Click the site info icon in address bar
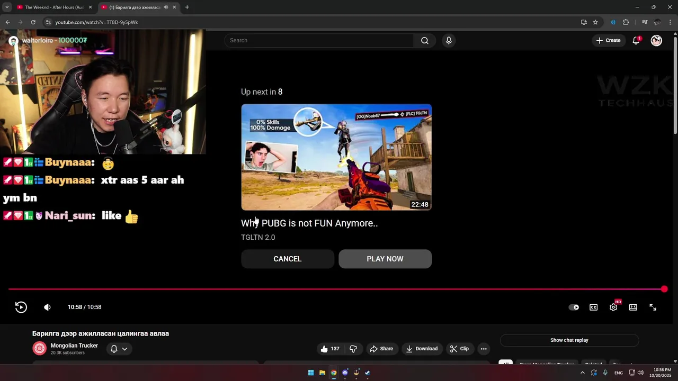Image resolution: width=678 pixels, height=381 pixels. click(48, 22)
